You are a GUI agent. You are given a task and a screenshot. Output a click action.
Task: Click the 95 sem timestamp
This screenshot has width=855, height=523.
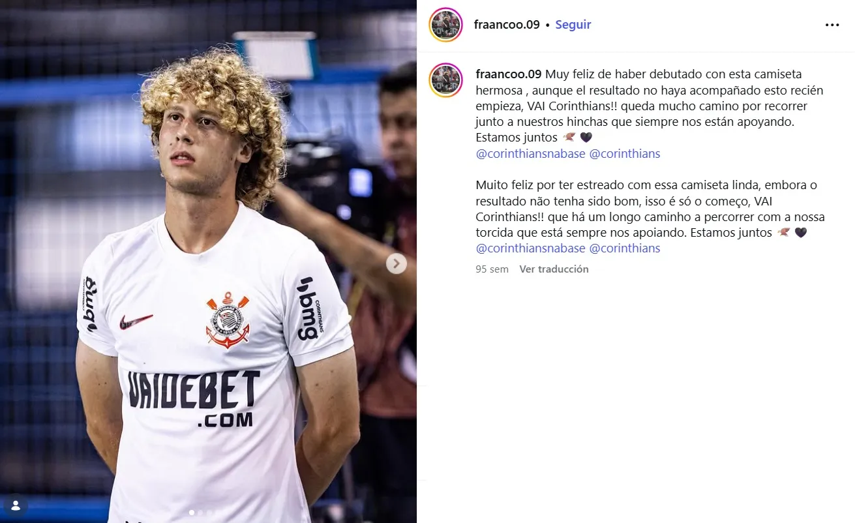[x=492, y=269]
